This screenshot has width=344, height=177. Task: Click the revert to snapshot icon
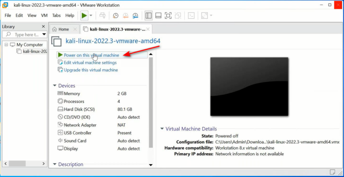point(125,15)
